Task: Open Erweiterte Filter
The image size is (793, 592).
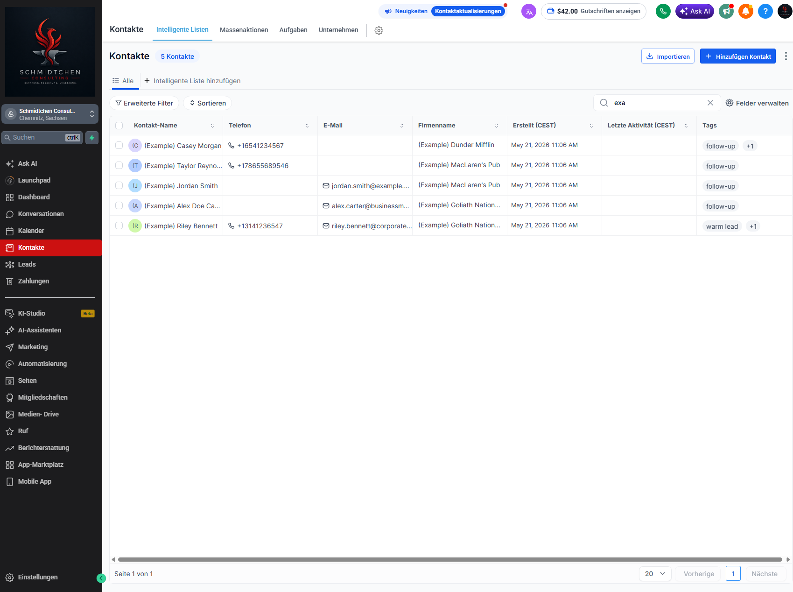Action: (x=144, y=103)
